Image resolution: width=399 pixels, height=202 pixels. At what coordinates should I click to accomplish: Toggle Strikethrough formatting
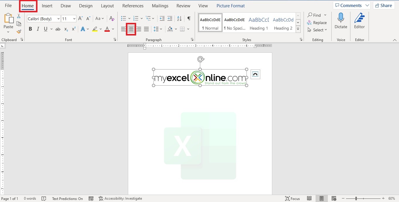click(x=58, y=29)
